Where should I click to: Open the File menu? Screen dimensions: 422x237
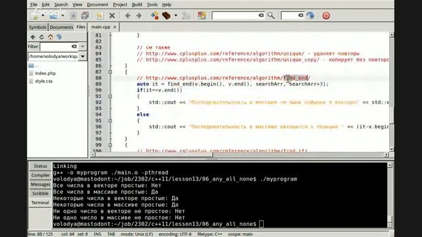click(x=34, y=5)
